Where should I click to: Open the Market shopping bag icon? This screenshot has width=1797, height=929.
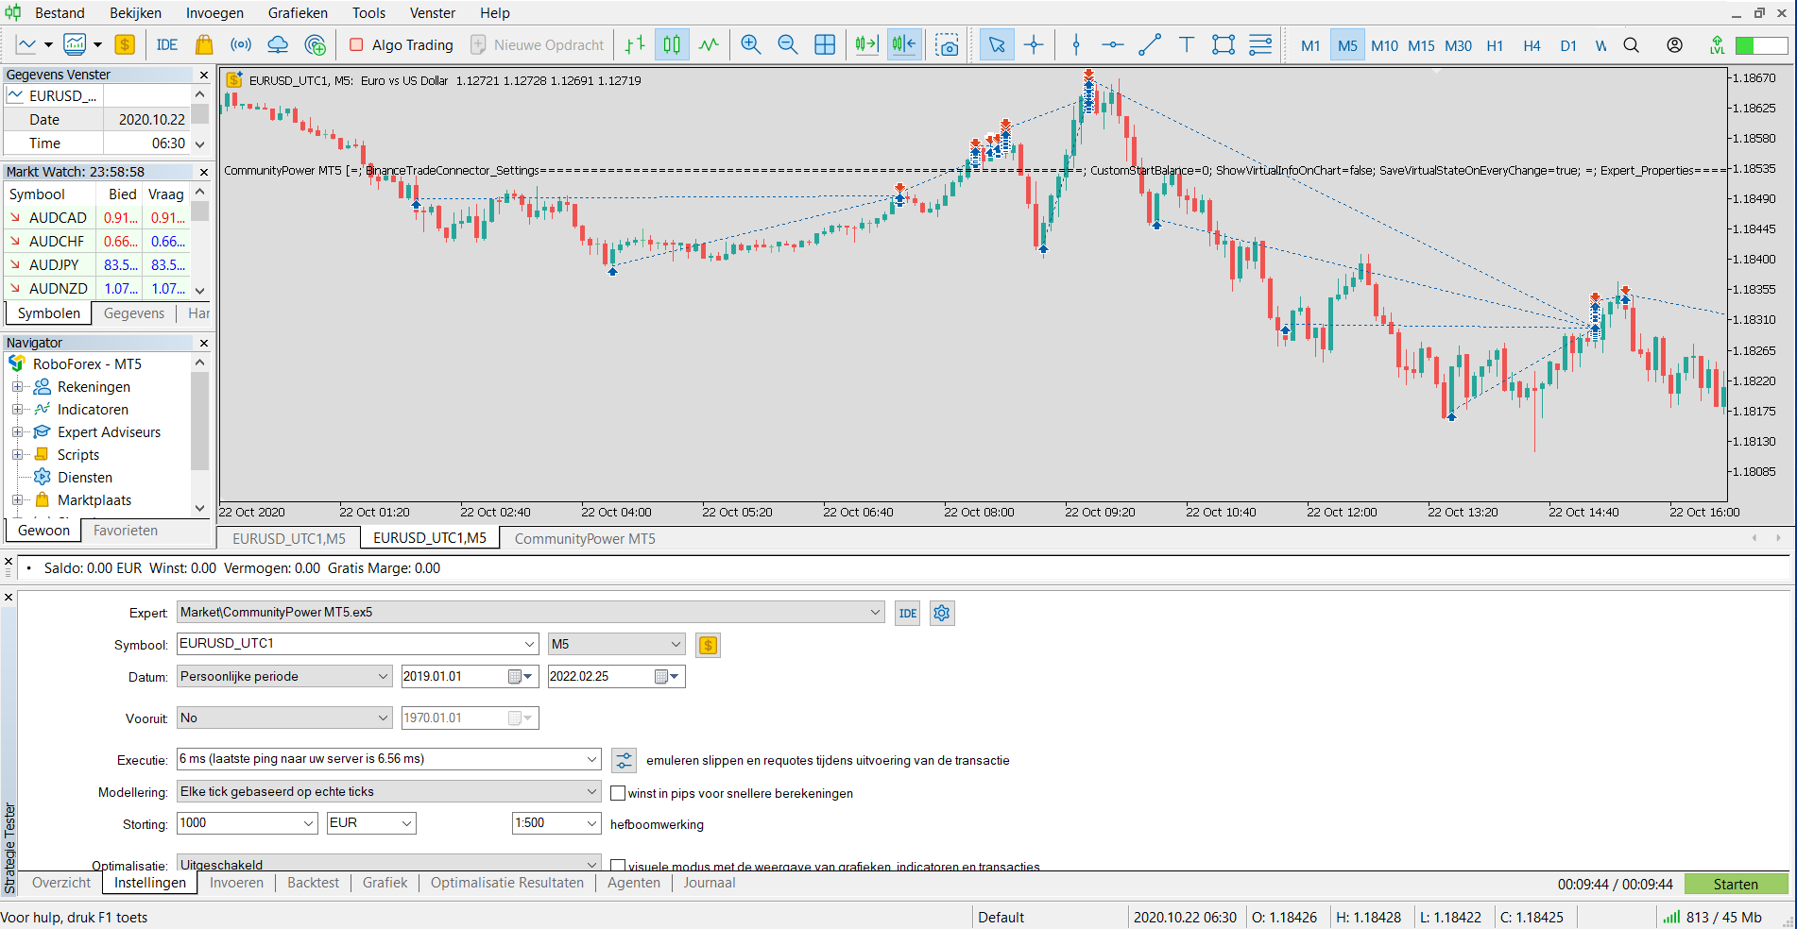pos(204,44)
